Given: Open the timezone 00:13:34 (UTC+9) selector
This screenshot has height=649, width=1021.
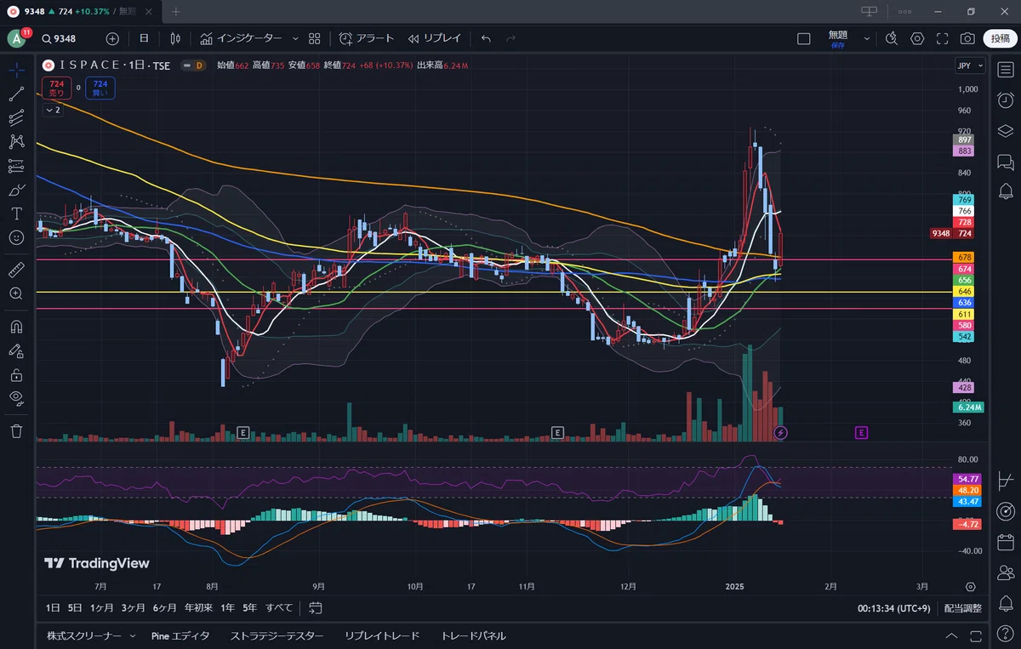Looking at the screenshot, I should [893, 608].
